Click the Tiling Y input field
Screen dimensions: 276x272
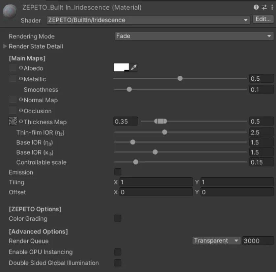click(237, 182)
